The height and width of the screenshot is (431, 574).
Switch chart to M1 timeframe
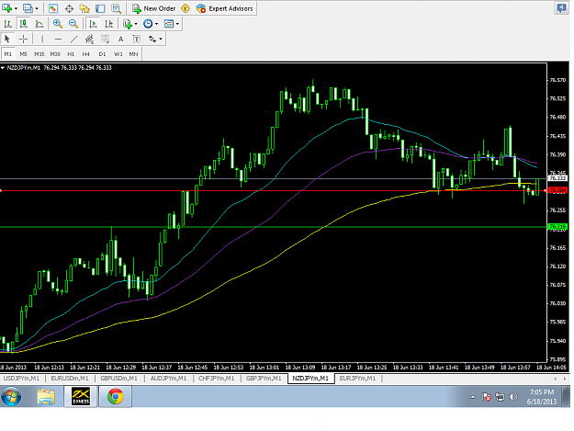coord(7,54)
